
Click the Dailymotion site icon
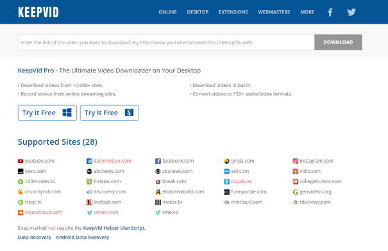click(x=89, y=161)
